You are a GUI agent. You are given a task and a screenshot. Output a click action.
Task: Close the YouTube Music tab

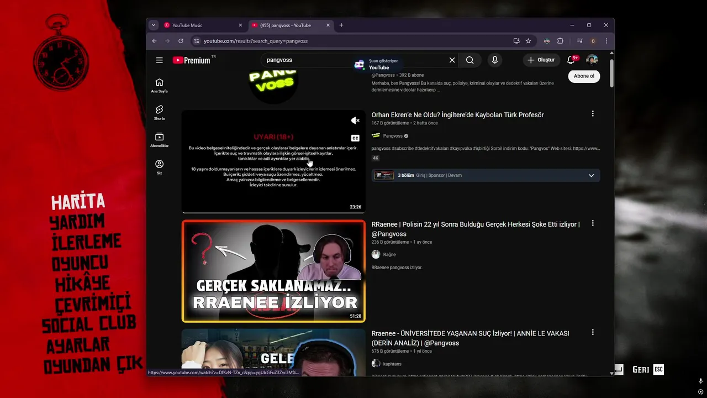click(x=240, y=25)
